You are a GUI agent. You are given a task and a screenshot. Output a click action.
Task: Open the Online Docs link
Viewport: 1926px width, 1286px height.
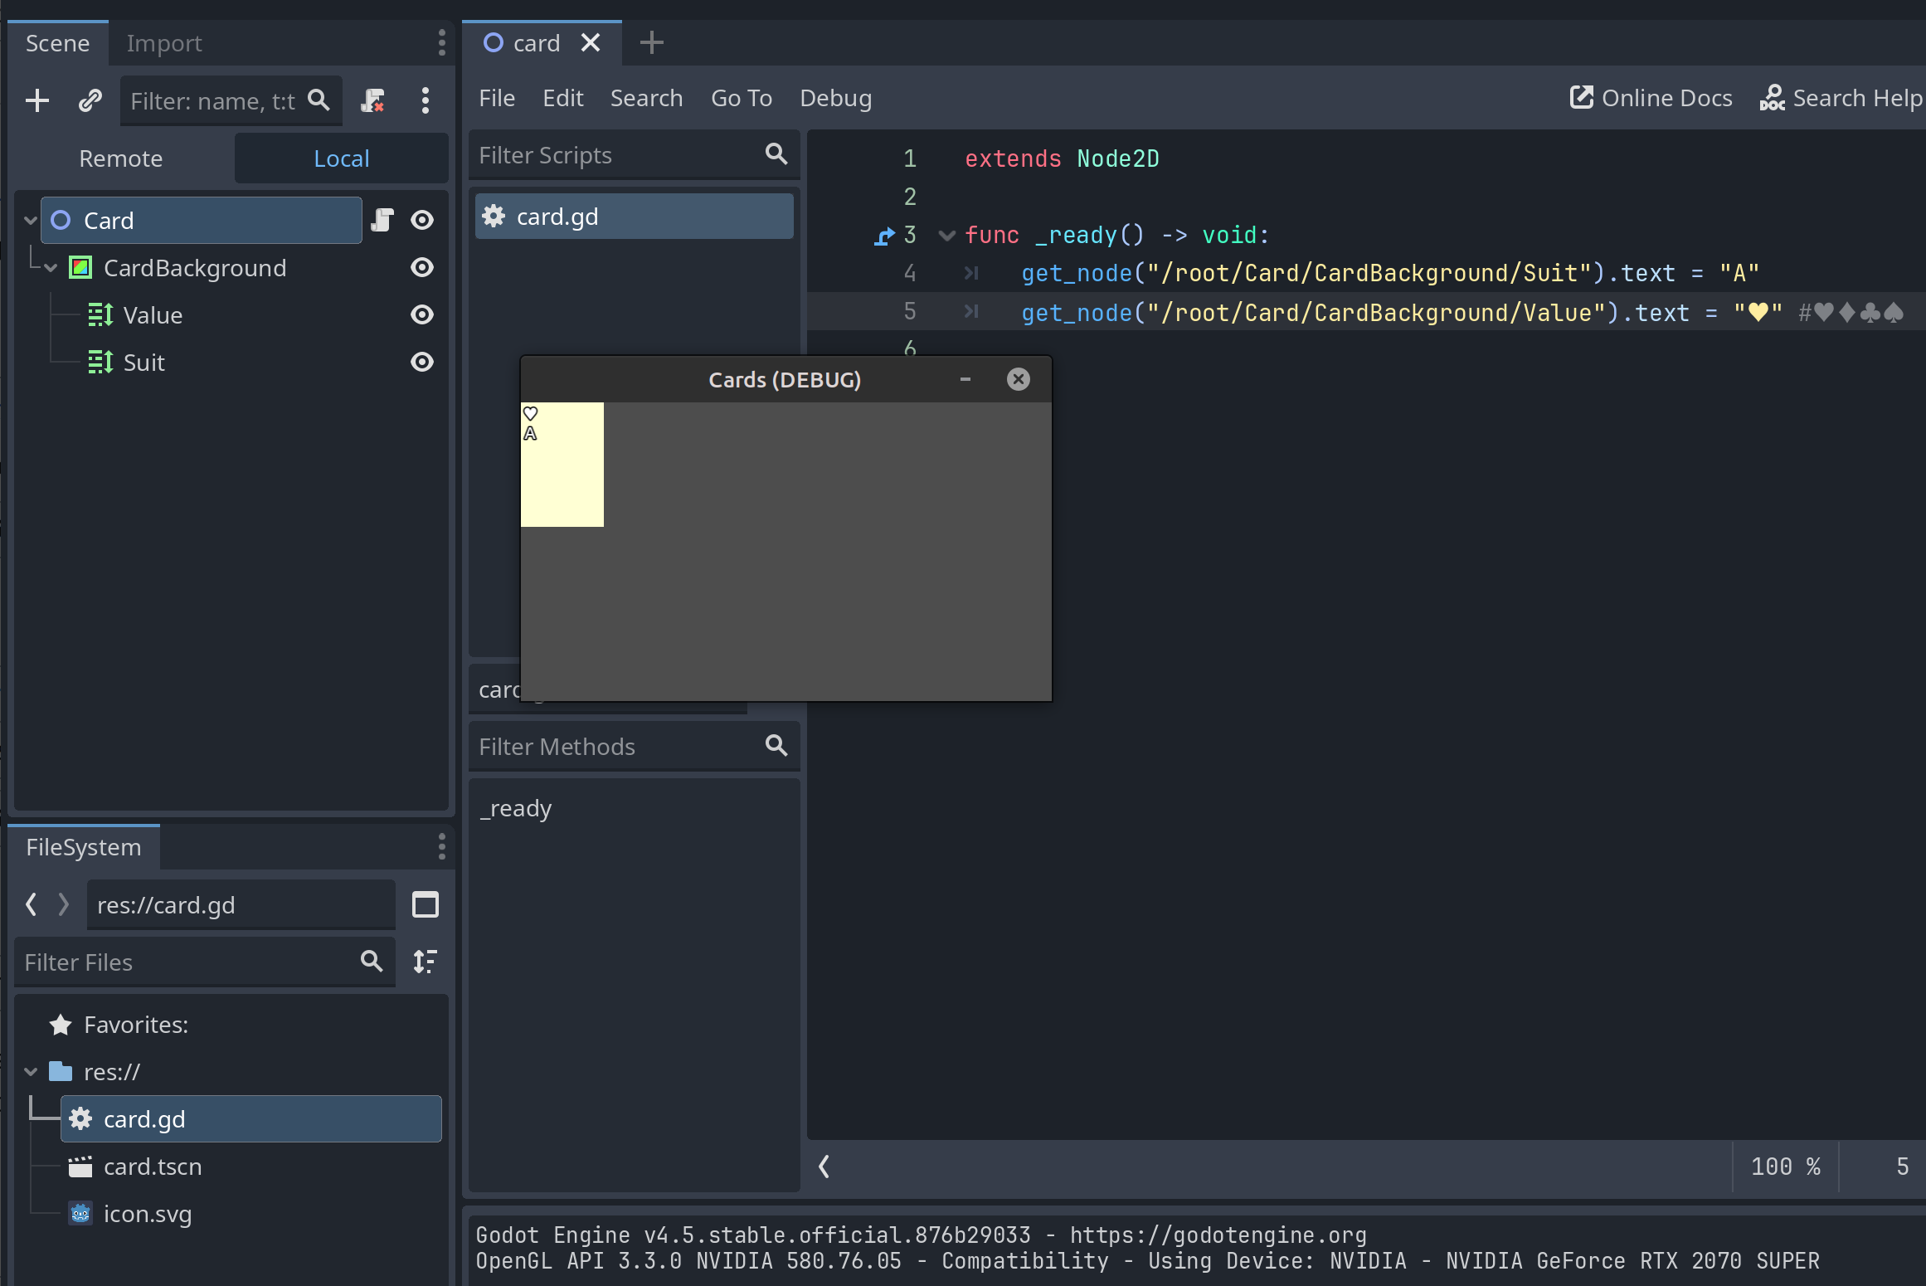coord(1651,97)
